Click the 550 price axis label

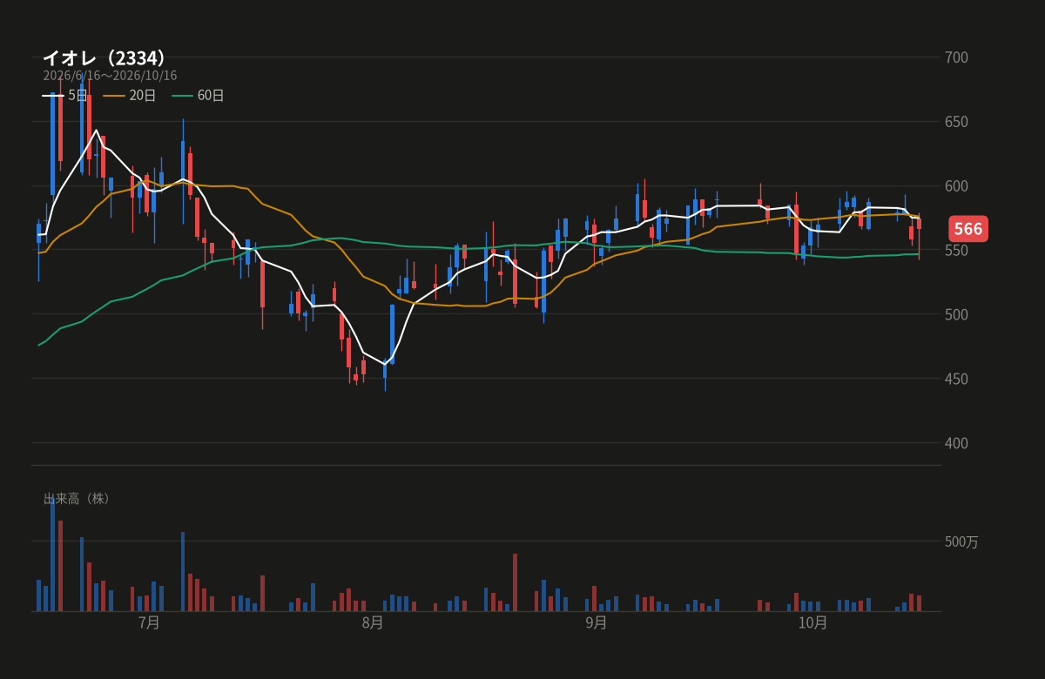point(956,251)
